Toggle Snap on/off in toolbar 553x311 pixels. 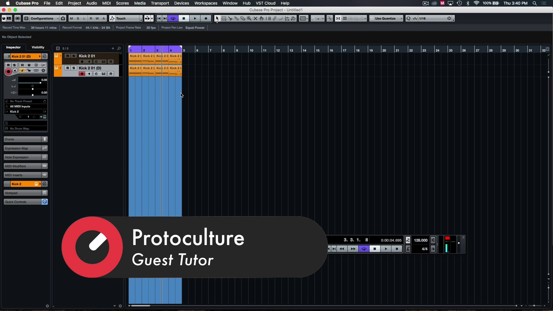[x=338, y=19]
